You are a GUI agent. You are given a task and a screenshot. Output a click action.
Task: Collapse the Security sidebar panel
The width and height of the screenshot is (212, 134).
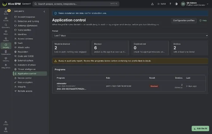coord(44,11)
